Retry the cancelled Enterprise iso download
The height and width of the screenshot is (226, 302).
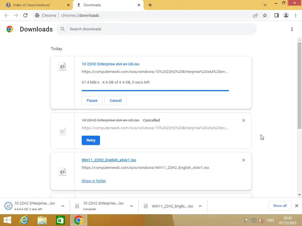[91, 140]
